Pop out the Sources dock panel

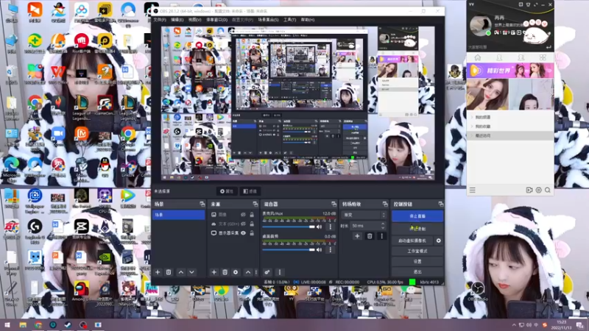pyautogui.click(x=255, y=204)
